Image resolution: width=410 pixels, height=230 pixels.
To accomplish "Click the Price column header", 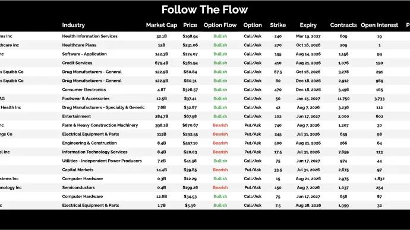I will coord(190,25).
